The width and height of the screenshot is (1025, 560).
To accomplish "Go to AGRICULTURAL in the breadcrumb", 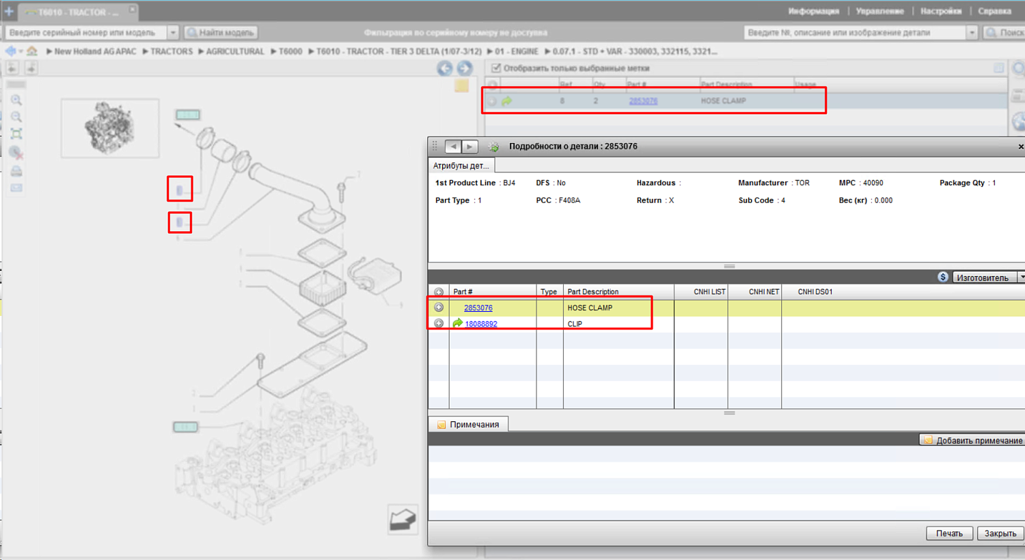I will (235, 51).
